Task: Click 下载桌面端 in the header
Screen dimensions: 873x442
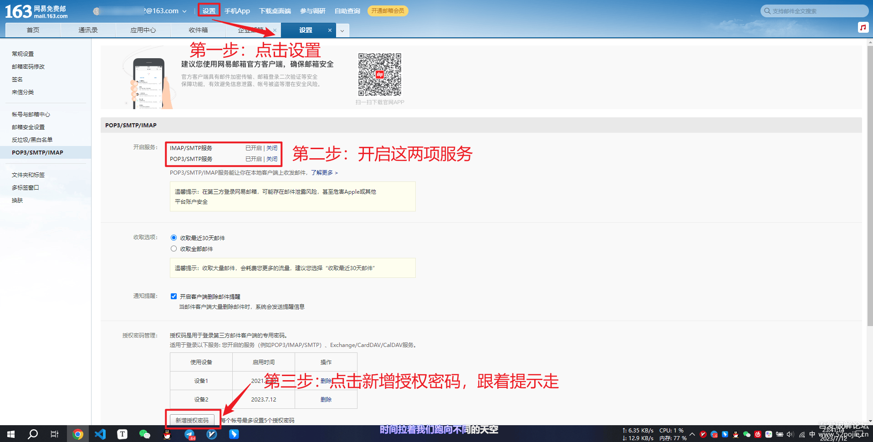Action: [x=275, y=11]
